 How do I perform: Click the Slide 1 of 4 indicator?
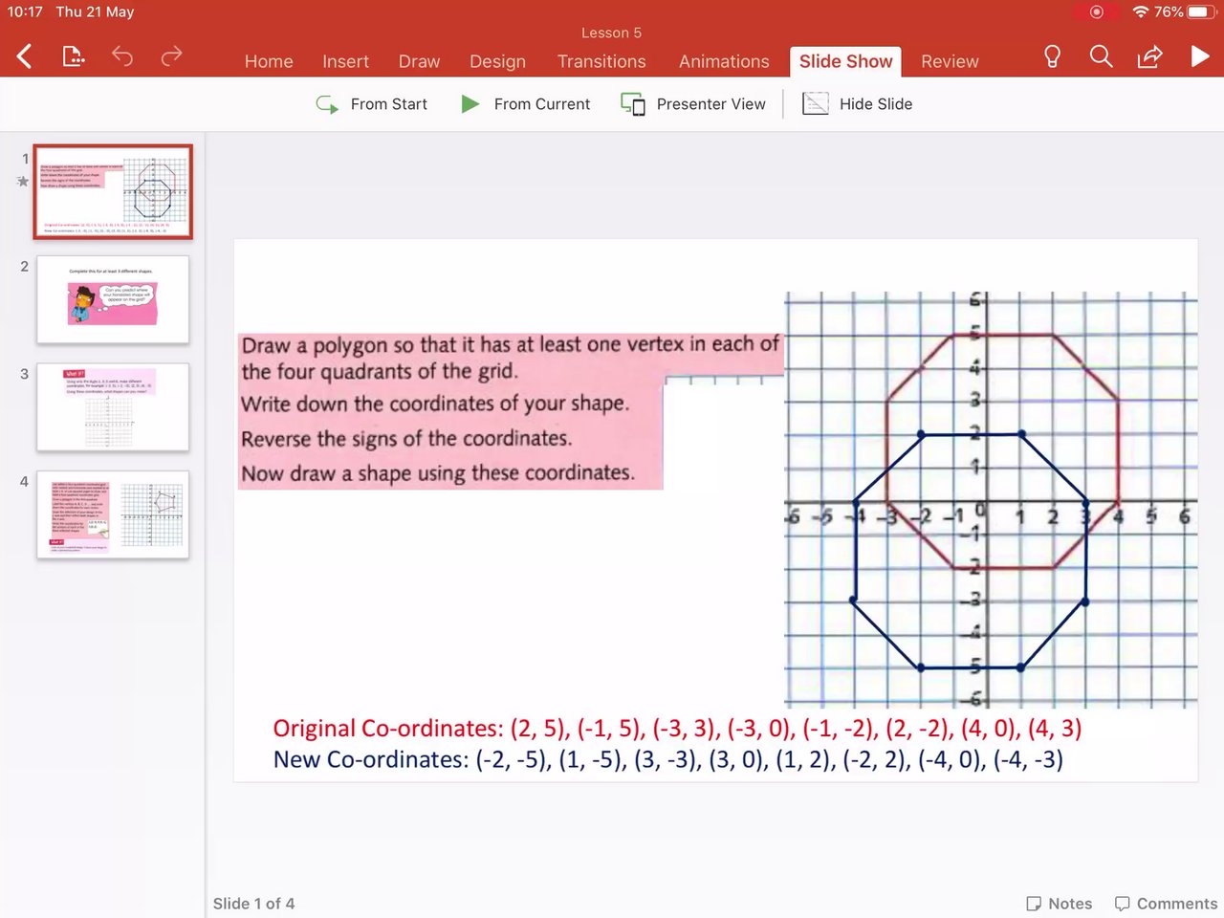click(x=253, y=904)
